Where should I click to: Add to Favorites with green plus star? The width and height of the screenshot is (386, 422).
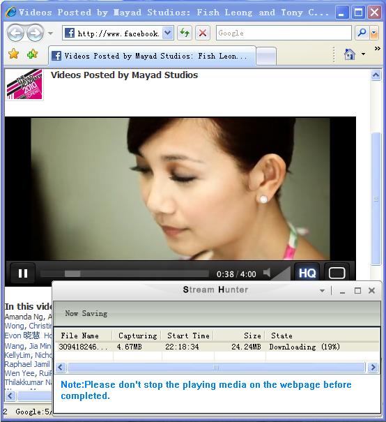coord(33,54)
